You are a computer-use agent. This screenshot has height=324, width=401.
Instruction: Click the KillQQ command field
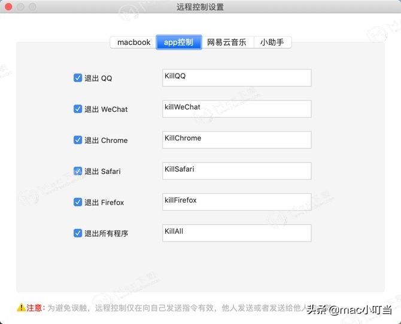pos(237,78)
